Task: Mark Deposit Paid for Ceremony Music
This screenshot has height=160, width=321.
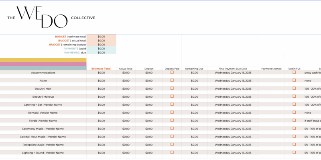Action: pyautogui.click(x=172, y=128)
